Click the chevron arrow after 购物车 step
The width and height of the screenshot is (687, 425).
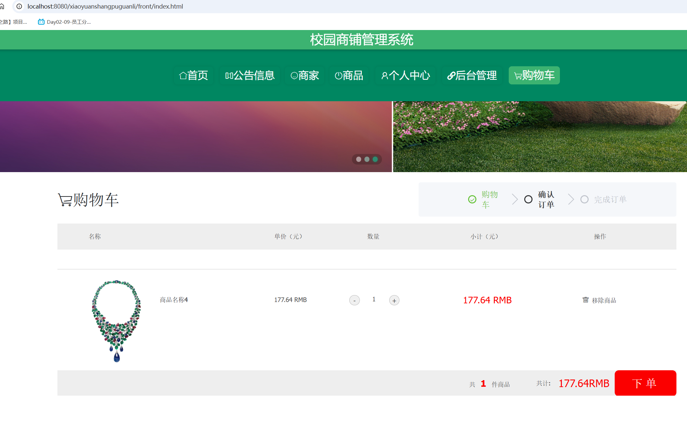click(x=515, y=199)
